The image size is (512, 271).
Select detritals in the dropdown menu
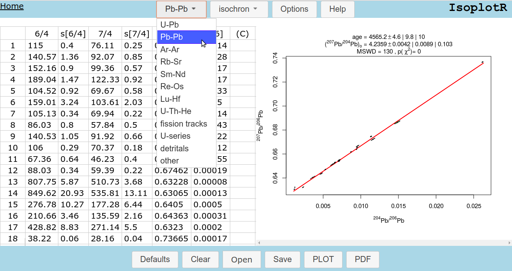174,148
